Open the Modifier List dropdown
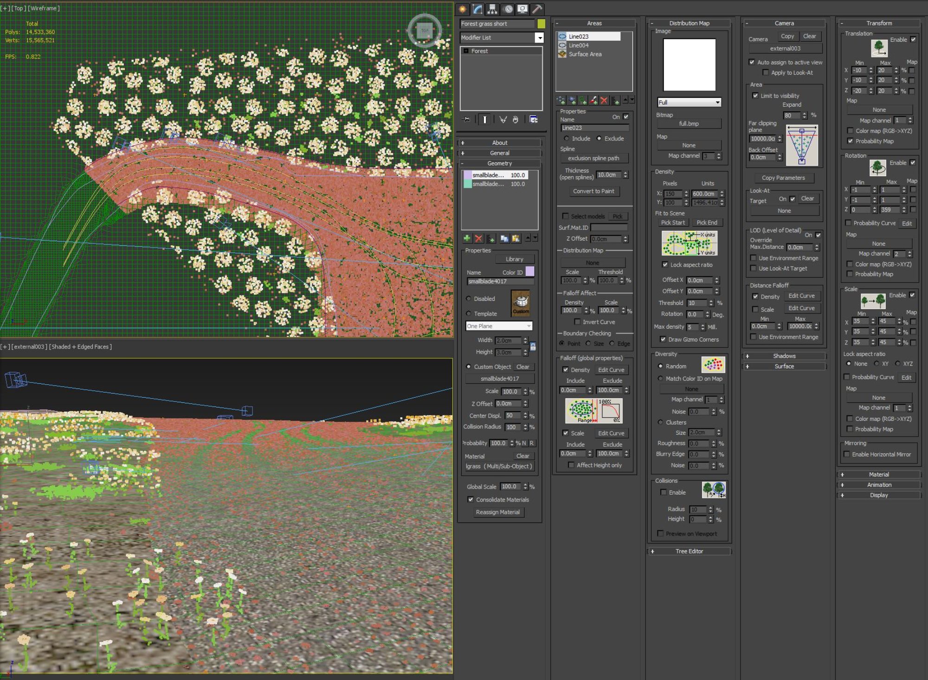 coord(502,38)
